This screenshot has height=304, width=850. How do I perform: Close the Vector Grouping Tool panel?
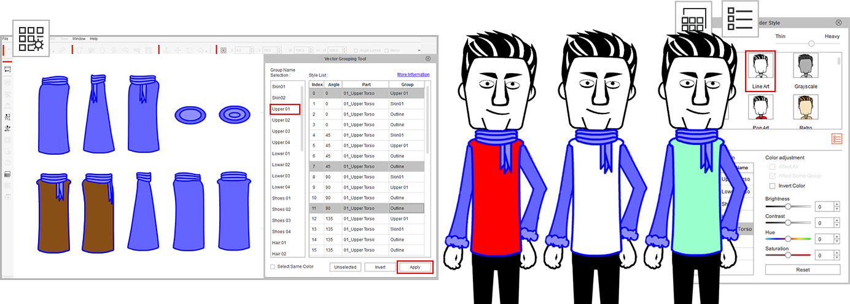[x=428, y=58]
